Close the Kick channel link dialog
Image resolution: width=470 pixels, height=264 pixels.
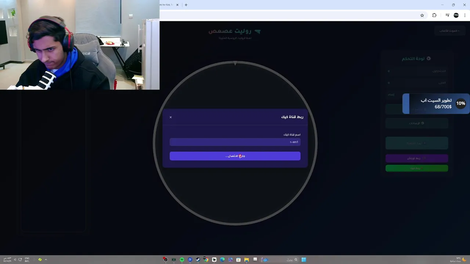click(170, 117)
